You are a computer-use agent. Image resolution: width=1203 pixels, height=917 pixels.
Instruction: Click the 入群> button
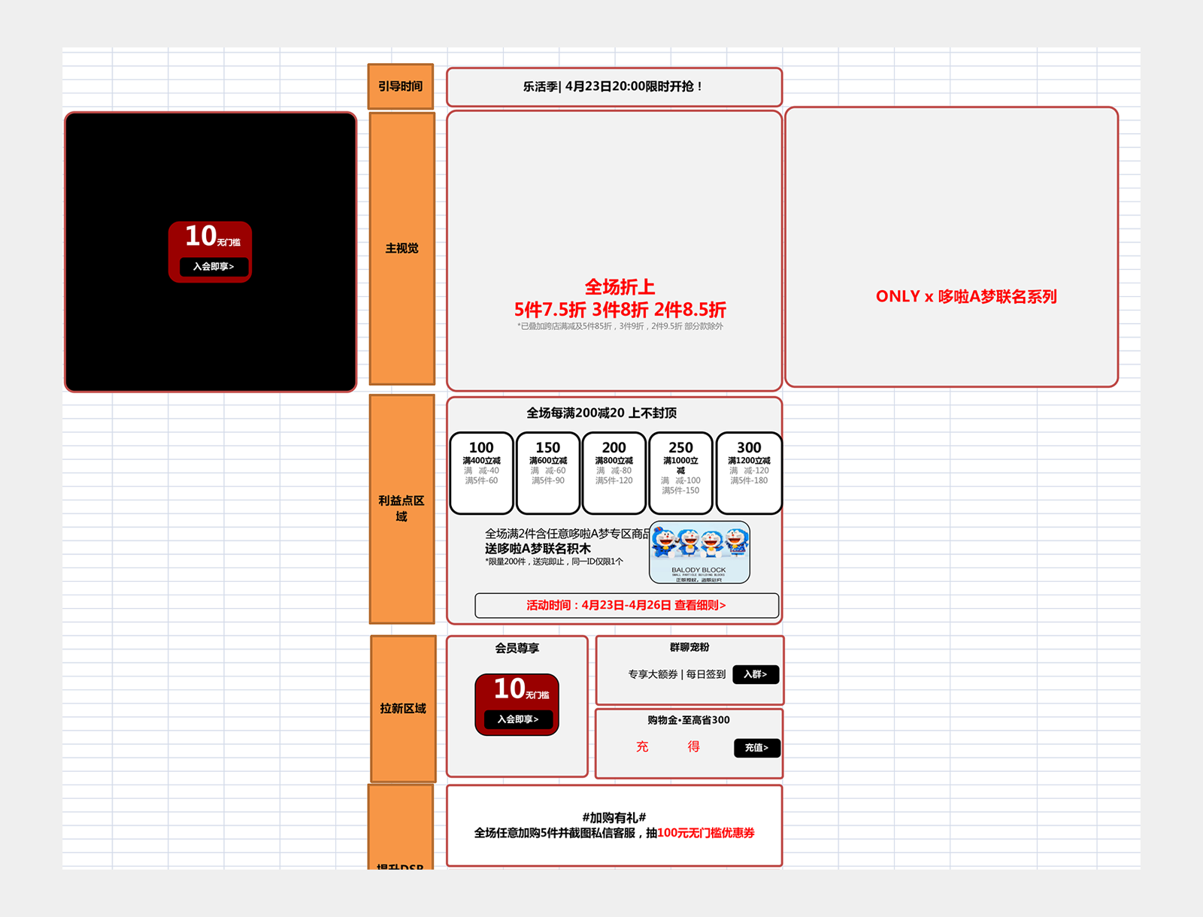pyautogui.click(x=756, y=674)
